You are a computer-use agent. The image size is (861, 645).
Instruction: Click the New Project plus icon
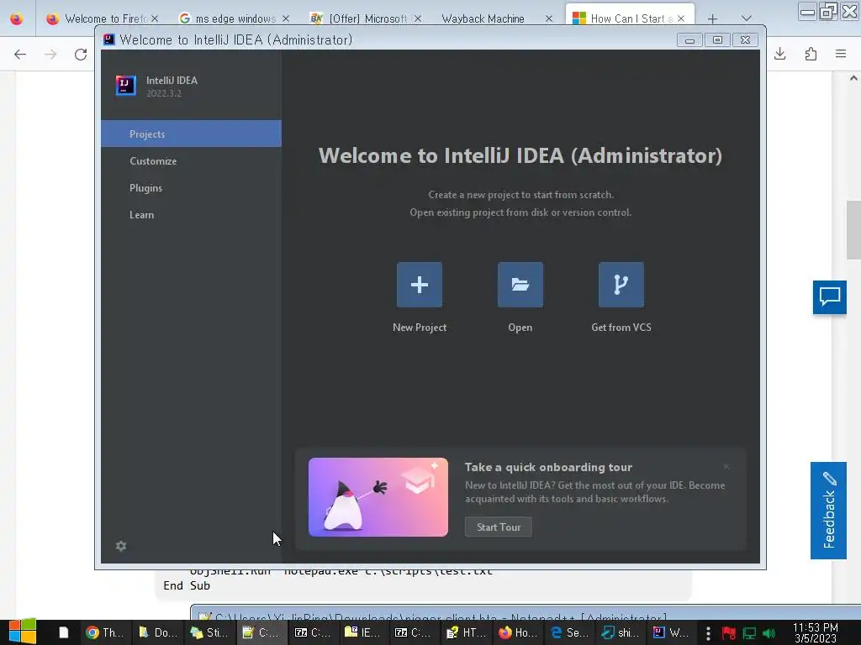coord(419,285)
